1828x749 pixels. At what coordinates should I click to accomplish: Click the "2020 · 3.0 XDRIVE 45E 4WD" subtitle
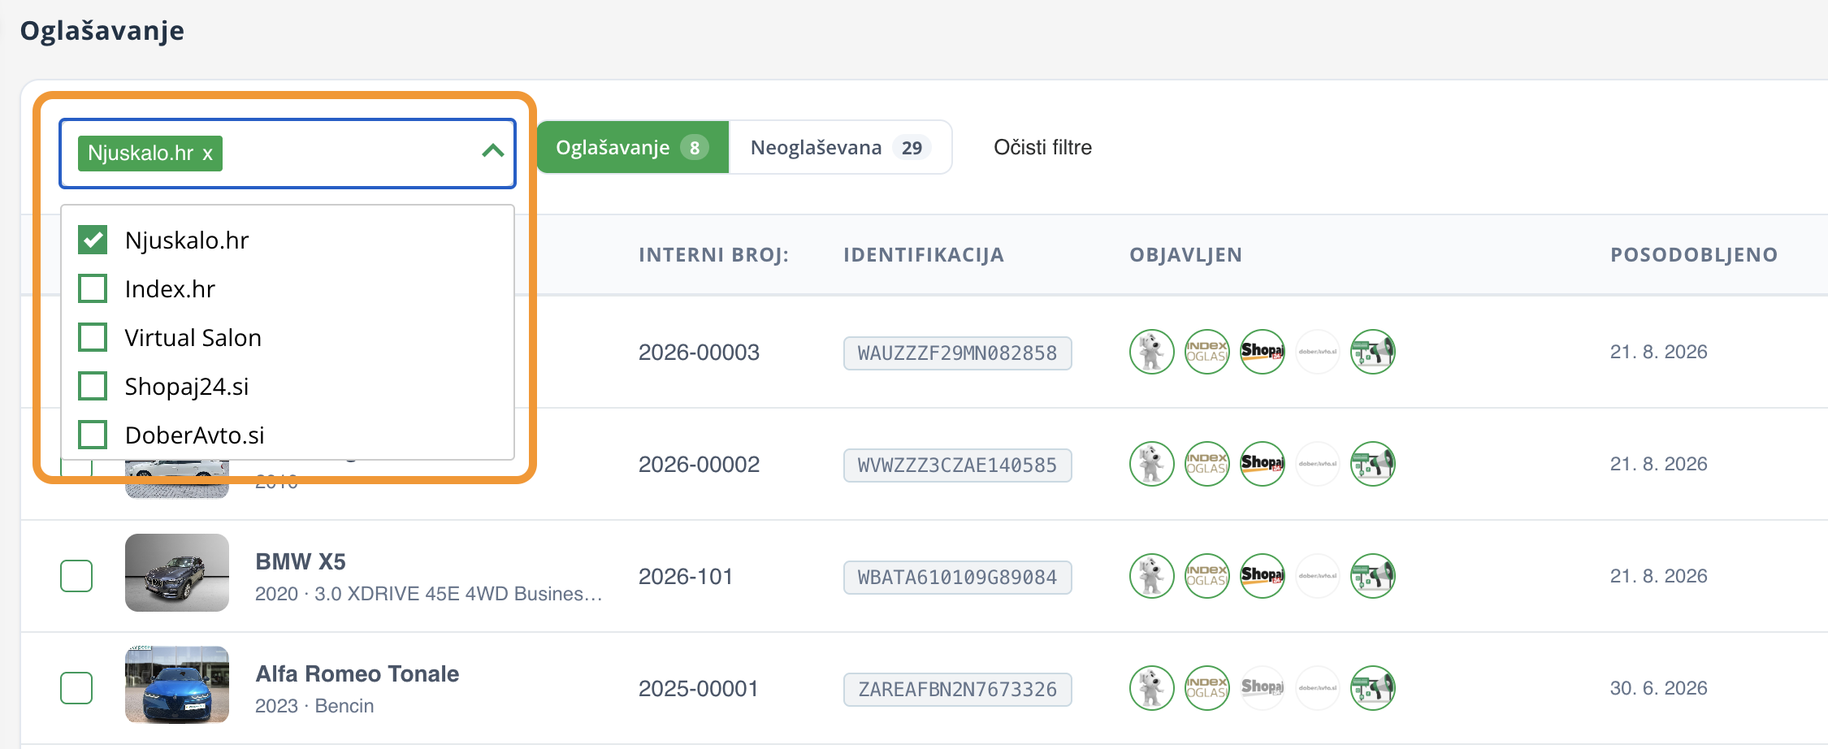(x=428, y=594)
